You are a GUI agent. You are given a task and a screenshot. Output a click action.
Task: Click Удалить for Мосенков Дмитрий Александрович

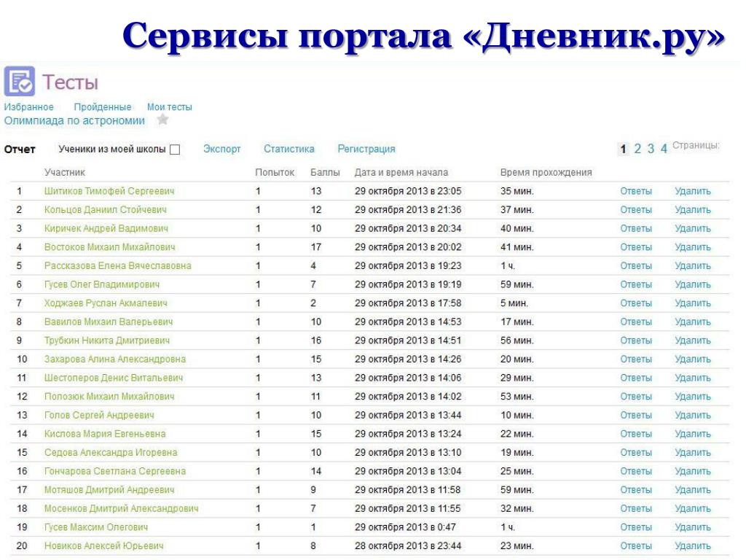click(693, 508)
